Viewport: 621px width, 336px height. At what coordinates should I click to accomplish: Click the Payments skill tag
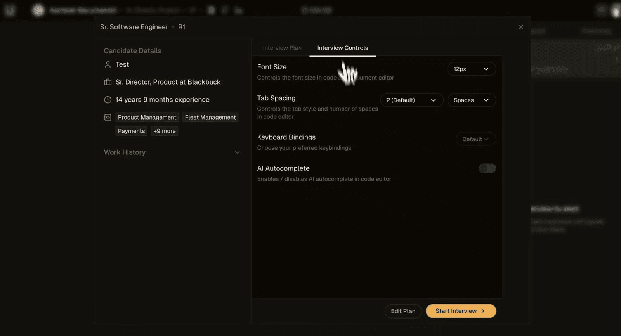131,131
